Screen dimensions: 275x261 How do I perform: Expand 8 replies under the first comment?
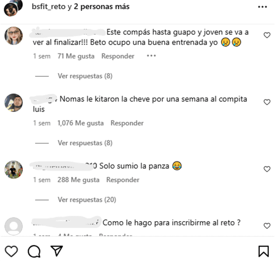[85, 76]
